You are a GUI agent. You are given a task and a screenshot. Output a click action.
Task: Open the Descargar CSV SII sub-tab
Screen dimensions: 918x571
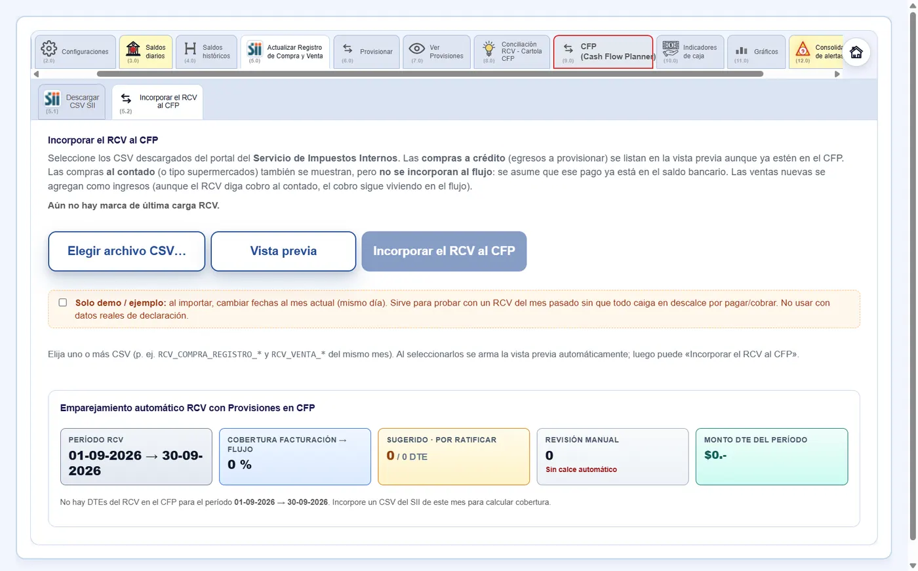(x=72, y=102)
